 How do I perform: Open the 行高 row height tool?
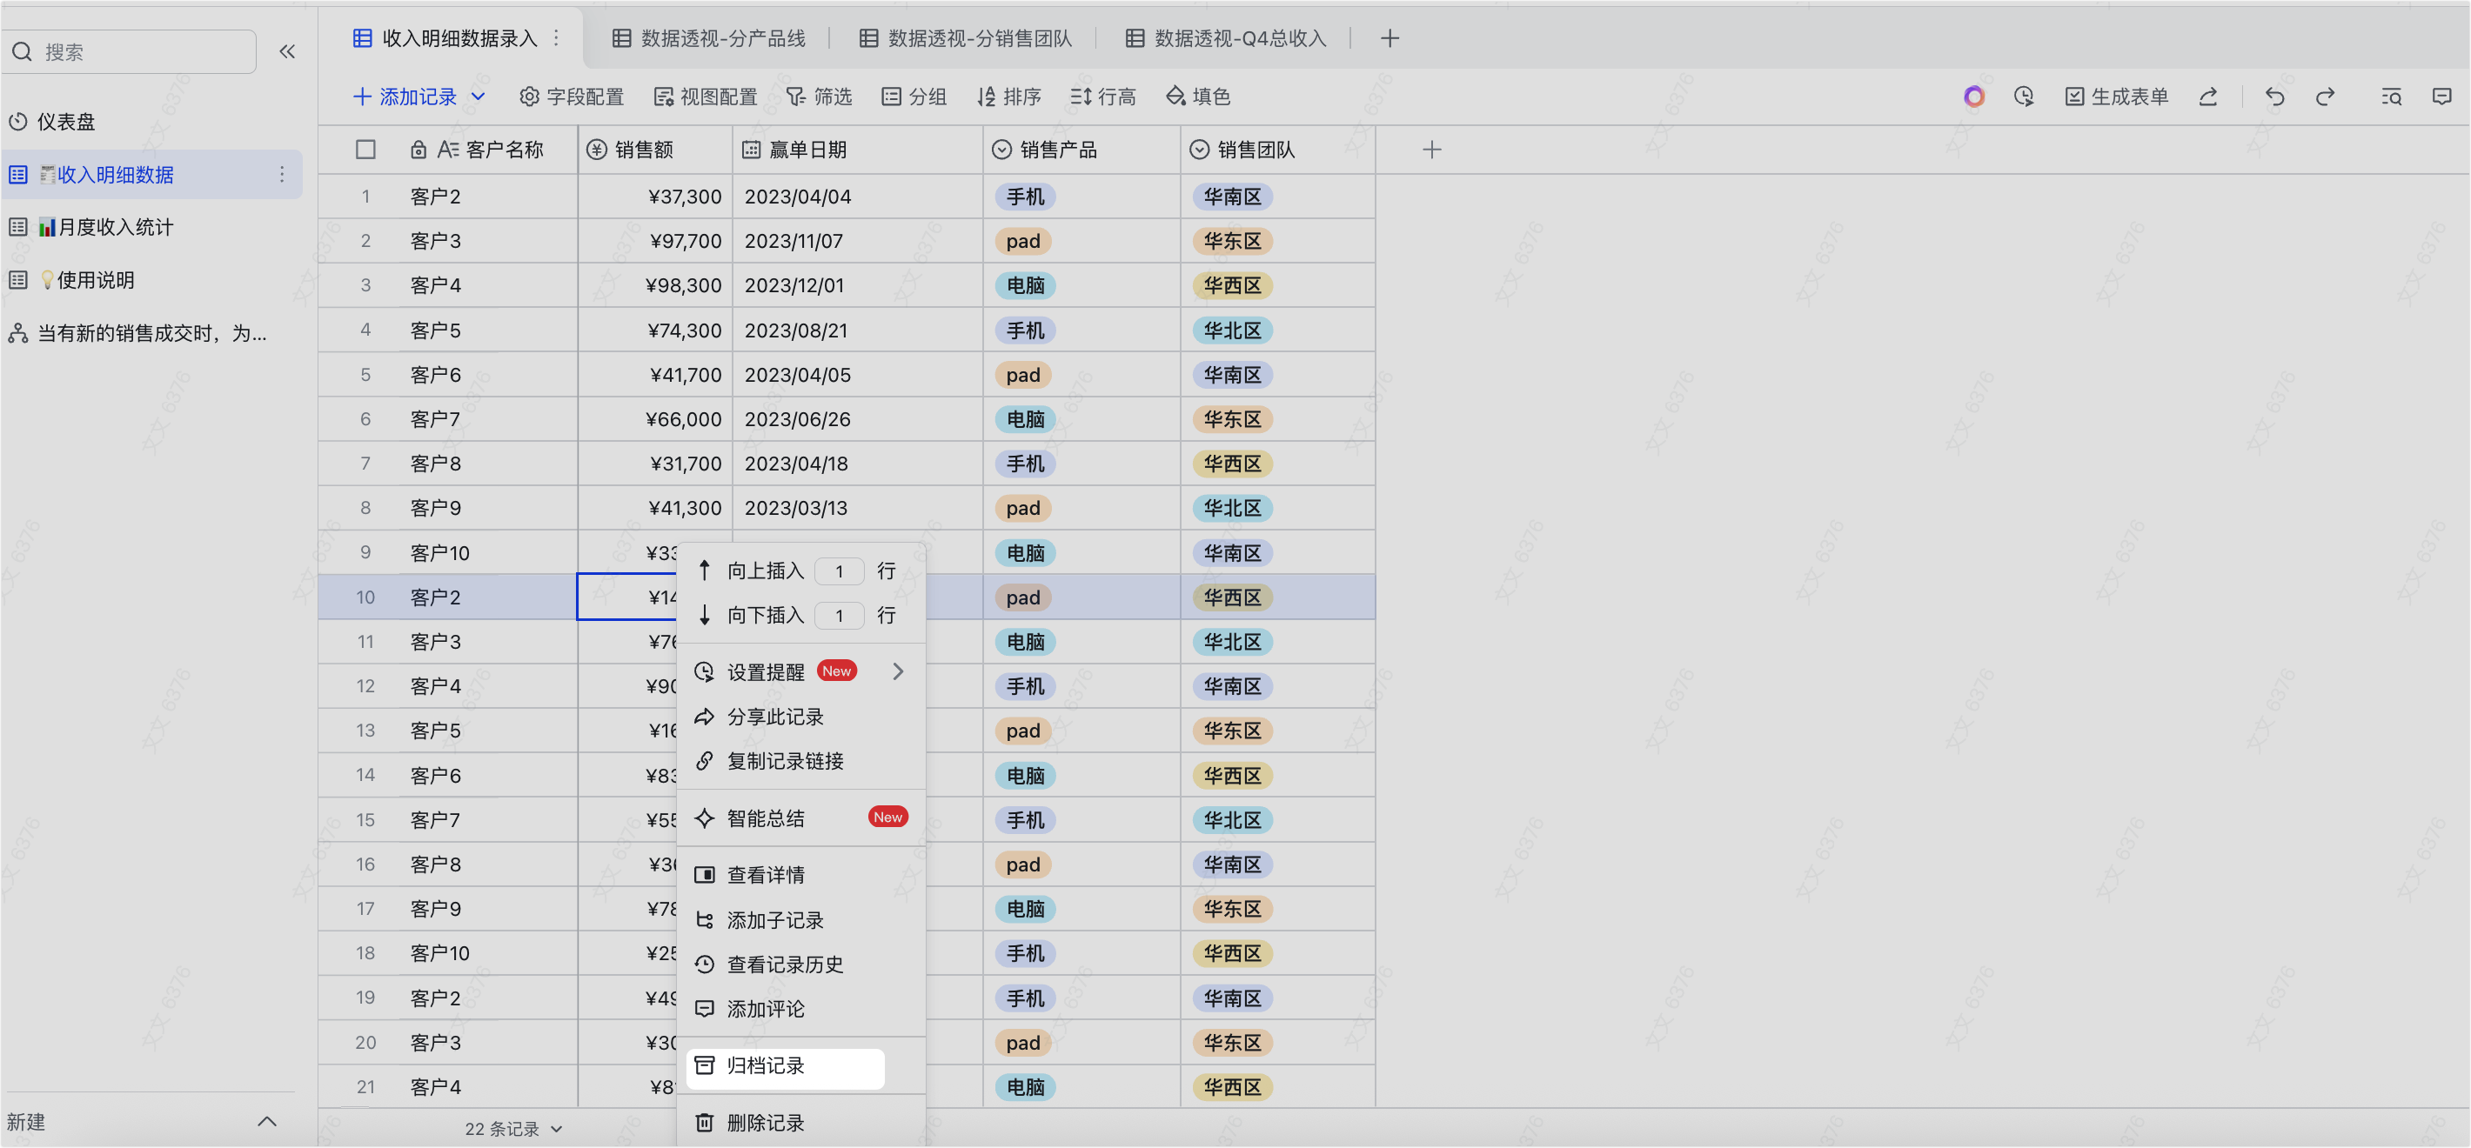pos(1103,97)
